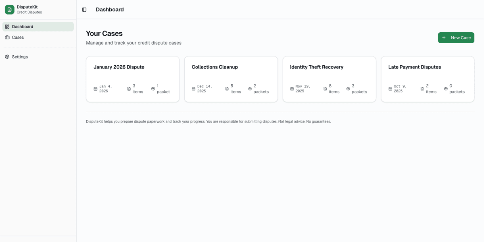Go to Cases in the sidebar

18,37
